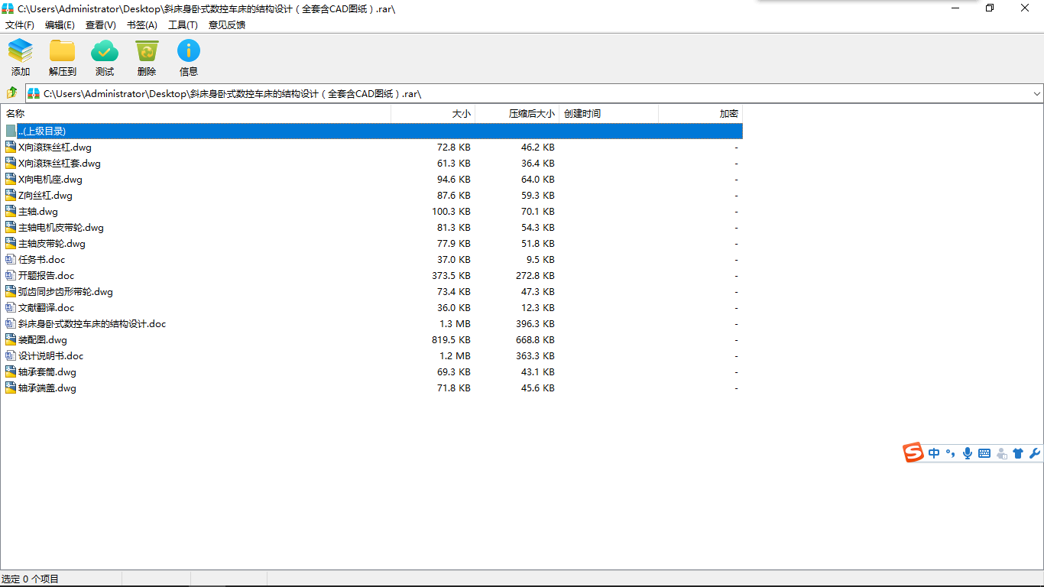Sort by the 压缩后大小 column header
1044x587 pixels.
pos(517,114)
